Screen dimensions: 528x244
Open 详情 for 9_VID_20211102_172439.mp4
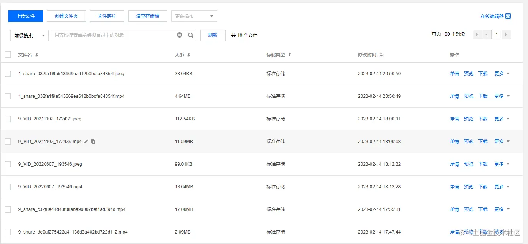pos(454,142)
